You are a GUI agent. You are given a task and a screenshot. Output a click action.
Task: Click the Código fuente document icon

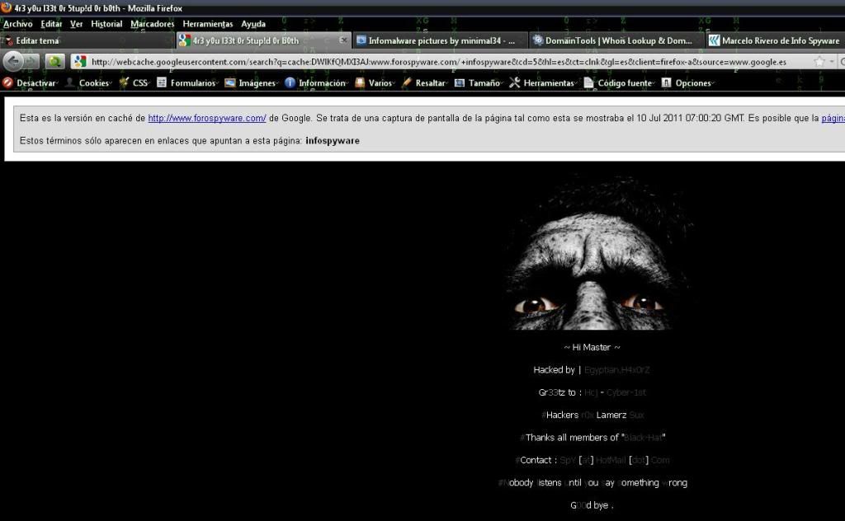[x=589, y=82]
